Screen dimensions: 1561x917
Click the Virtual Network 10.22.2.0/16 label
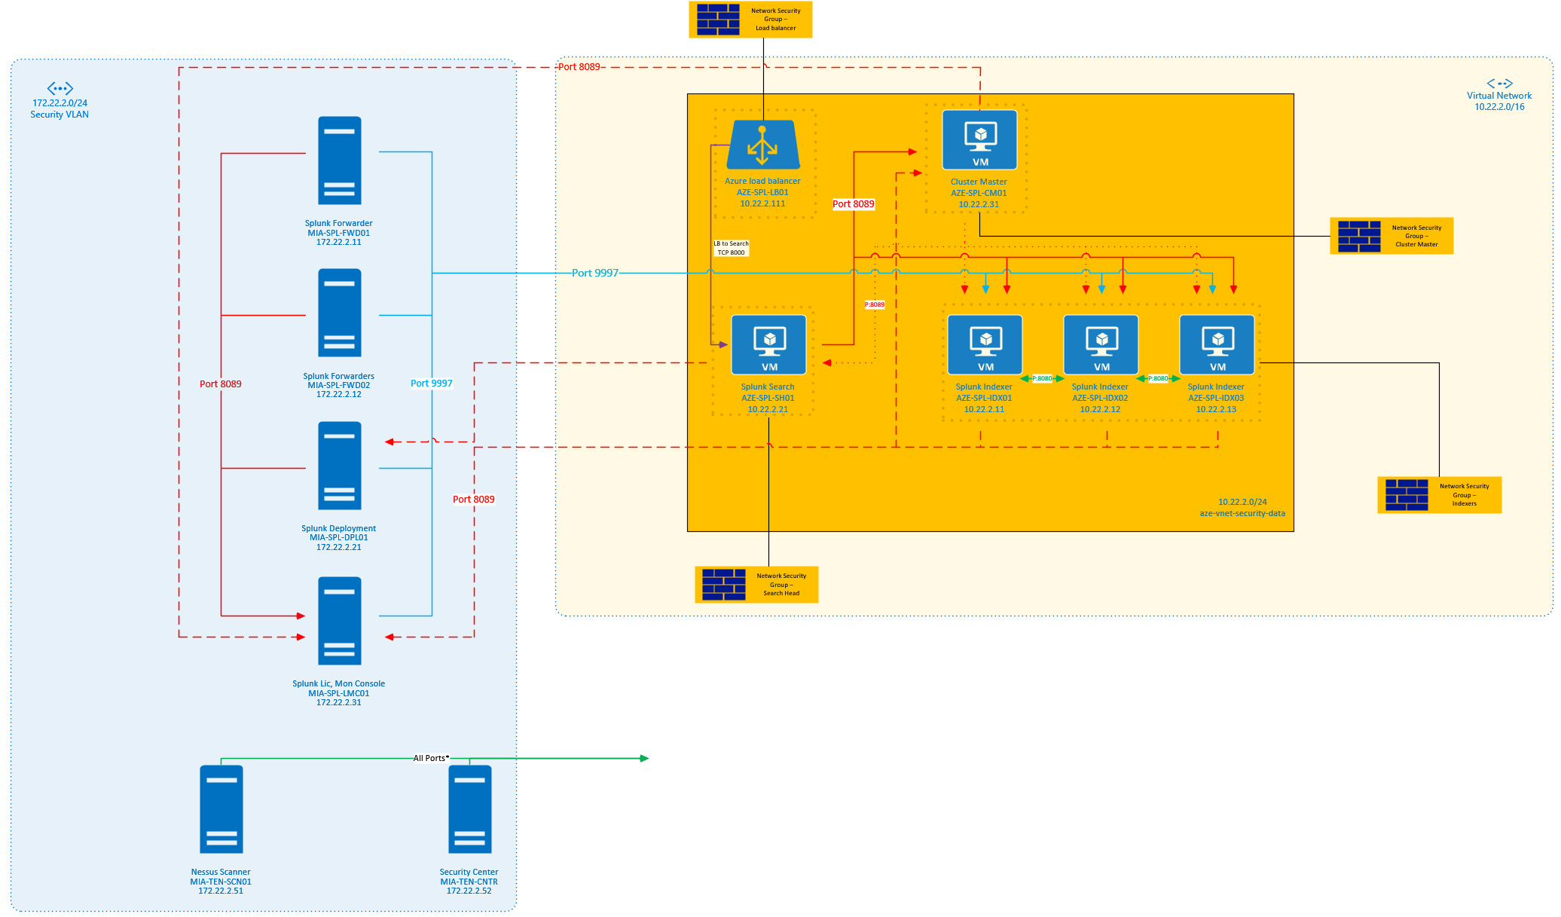pyautogui.click(x=1499, y=101)
